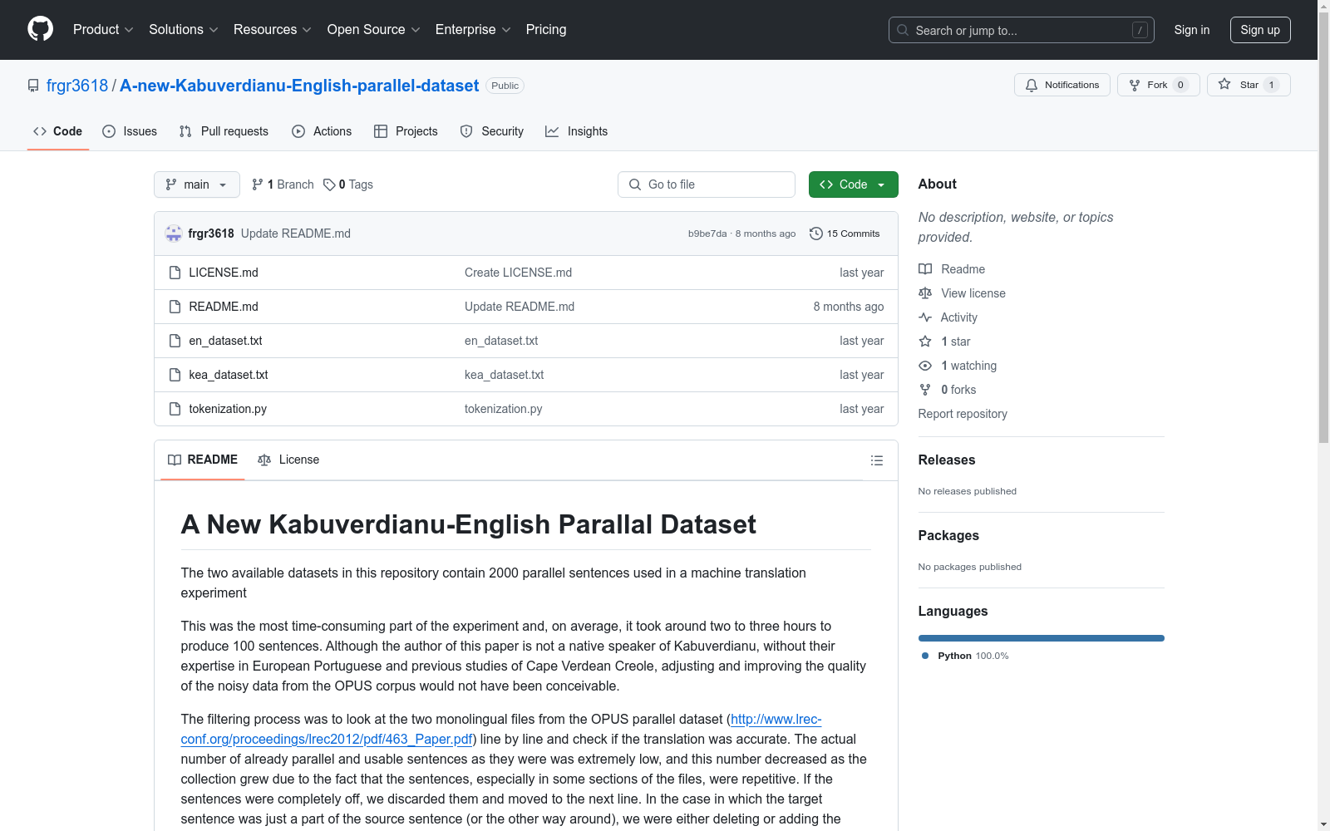
Task: Click the Languages Python progress bar
Action: (1042, 638)
